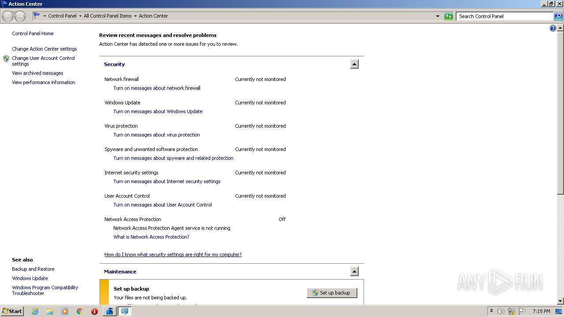Click the Forward navigation arrow
This screenshot has width=564, height=317.
pos(20,16)
